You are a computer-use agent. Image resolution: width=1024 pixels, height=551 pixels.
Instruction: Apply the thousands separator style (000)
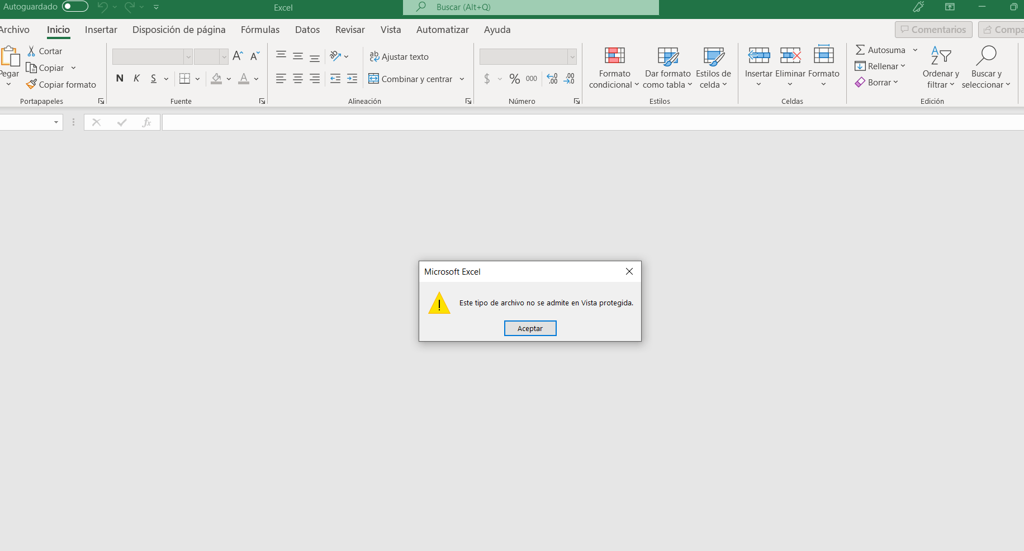(532, 79)
